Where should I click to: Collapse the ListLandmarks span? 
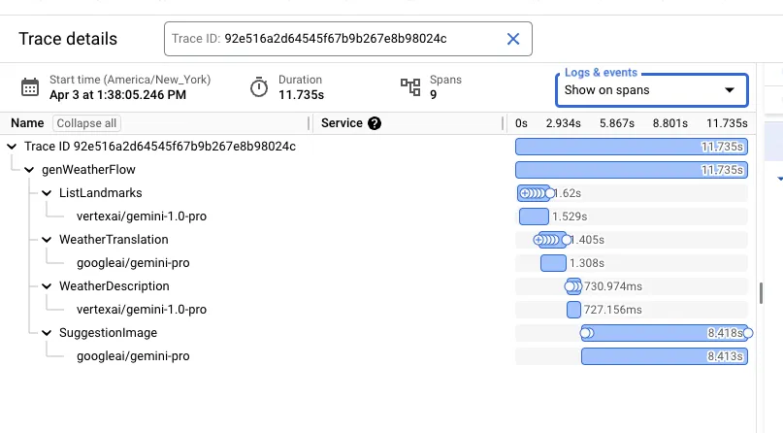tap(47, 193)
